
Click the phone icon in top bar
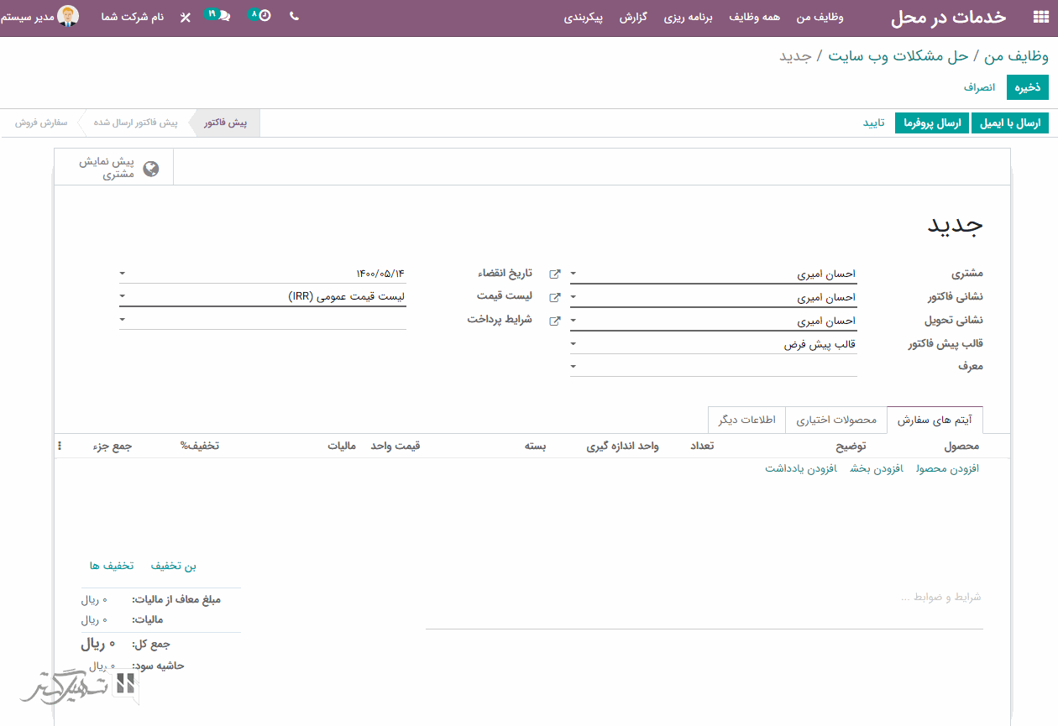coord(294,16)
